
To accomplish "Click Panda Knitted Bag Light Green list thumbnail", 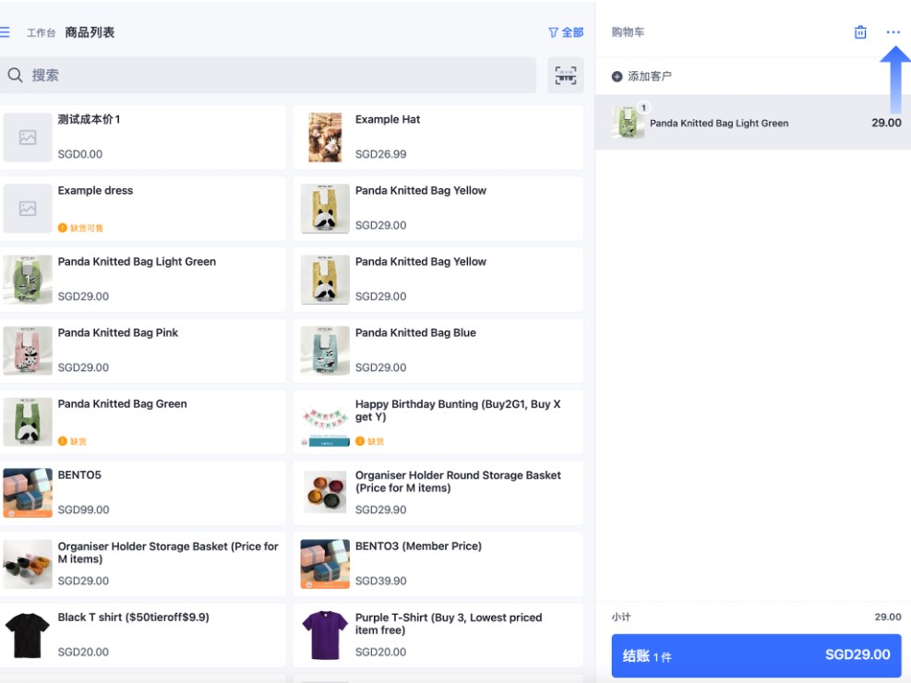I will [x=28, y=280].
